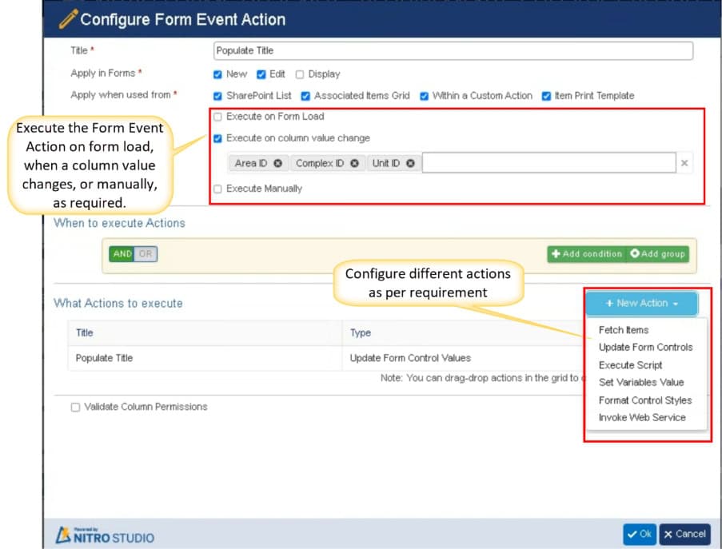This screenshot has height=549, width=722.
Task: Click the column name entry field
Action: click(548, 163)
